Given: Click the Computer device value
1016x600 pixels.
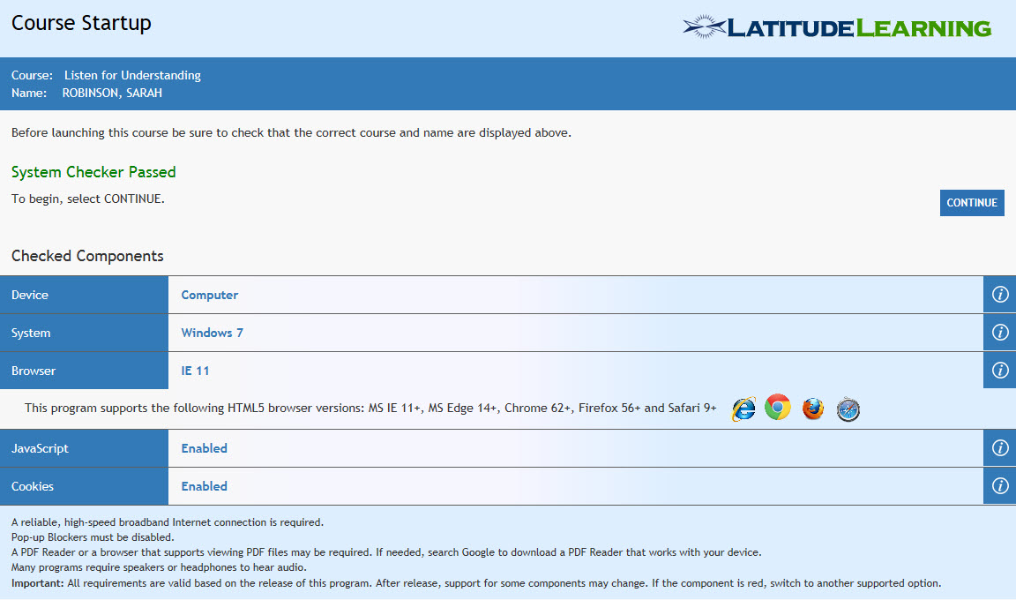Looking at the screenshot, I should 210,295.
